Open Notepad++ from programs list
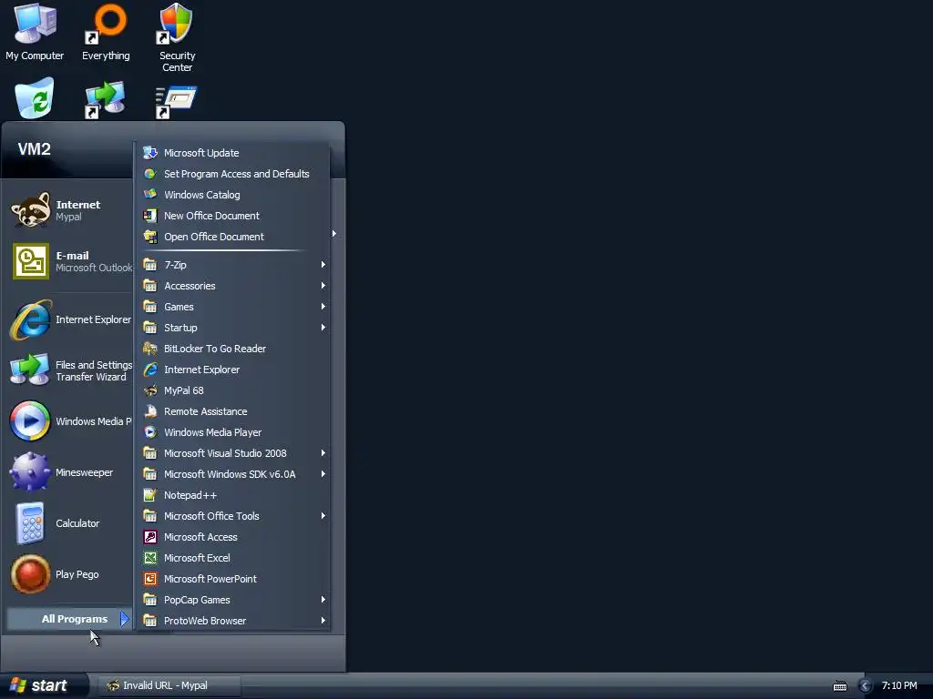This screenshot has height=699, width=933. (x=232, y=495)
